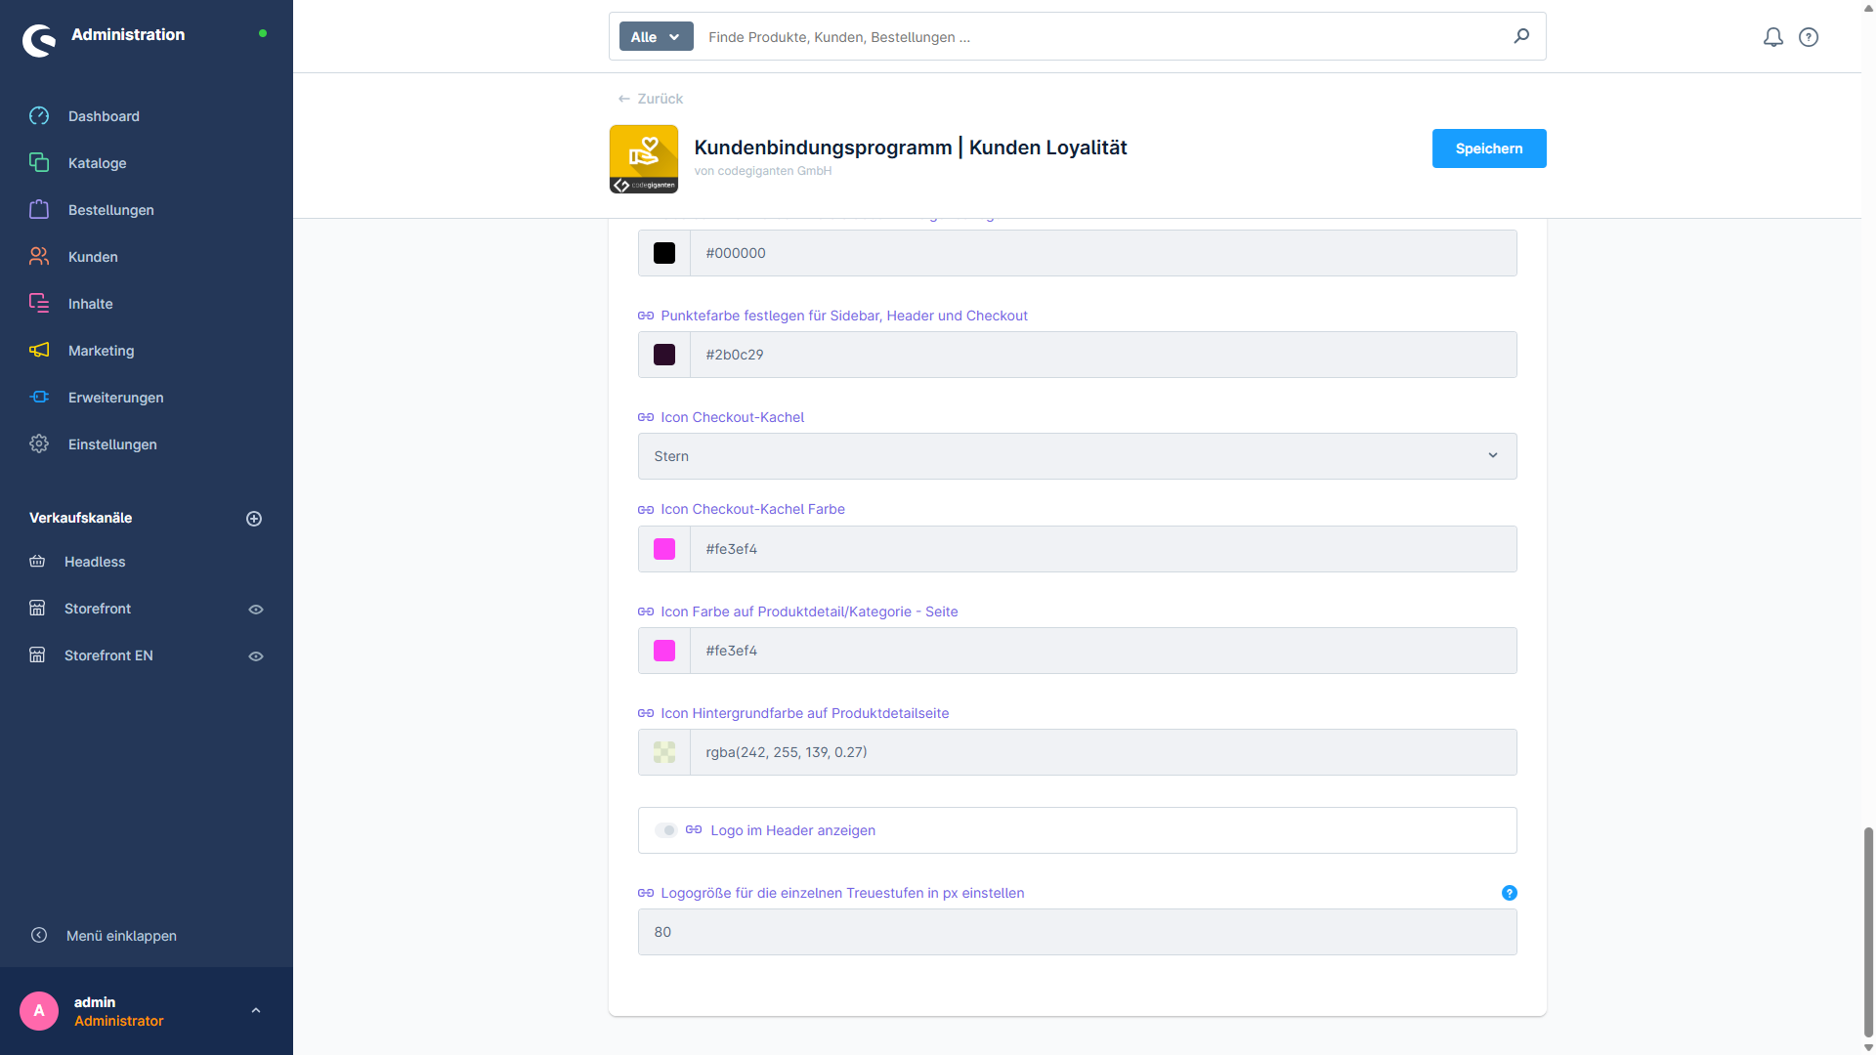Image resolution: width=1876 pixels, height=1055 pixels.
Task: Click the Storefront EN shop icon
Action: tap(37, 655)
